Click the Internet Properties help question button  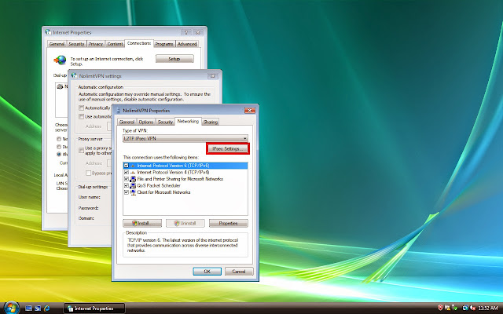(x=186, y=32)
